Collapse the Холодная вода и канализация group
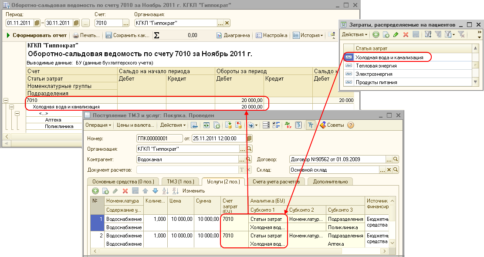Screen dimensions: 484x257 [11, 107]
